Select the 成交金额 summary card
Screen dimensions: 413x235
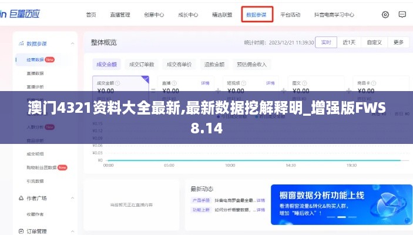click(x=120, y=89)
